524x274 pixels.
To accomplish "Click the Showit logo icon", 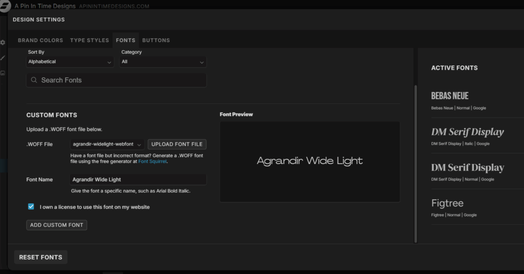I will coord(5,6).
